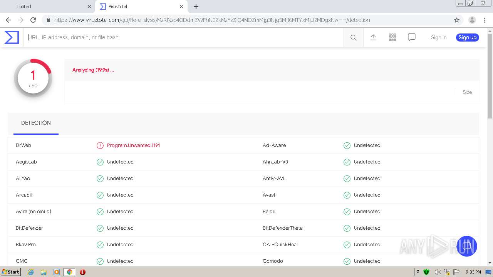The width and height of the screenshot is (493, 277).
Task: Click the Chrome taskbar button
Action: [x=69, y=272]
